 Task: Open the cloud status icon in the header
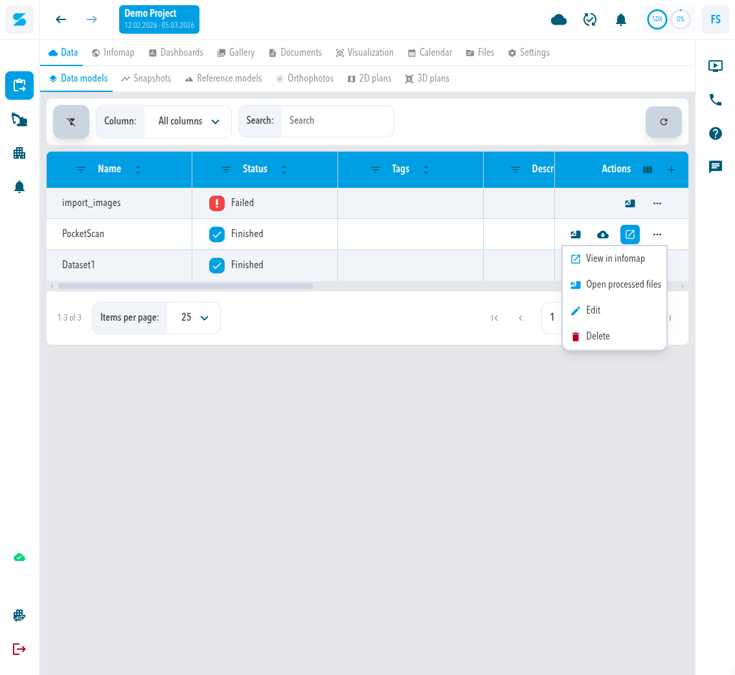coord(558,19)
